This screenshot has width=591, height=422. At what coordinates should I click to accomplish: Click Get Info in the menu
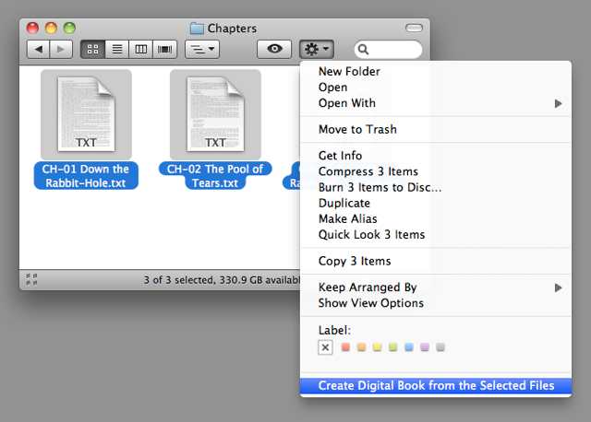point(340,156)
